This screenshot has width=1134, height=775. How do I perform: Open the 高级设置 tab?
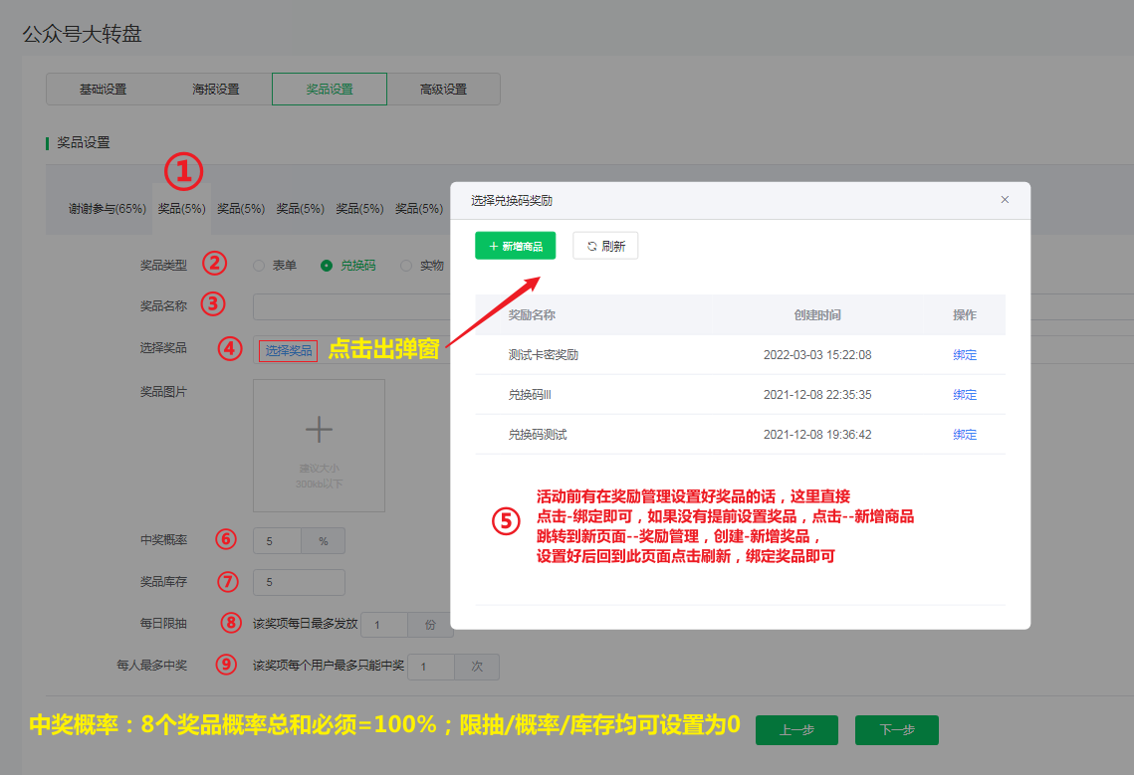coord(444,89)
